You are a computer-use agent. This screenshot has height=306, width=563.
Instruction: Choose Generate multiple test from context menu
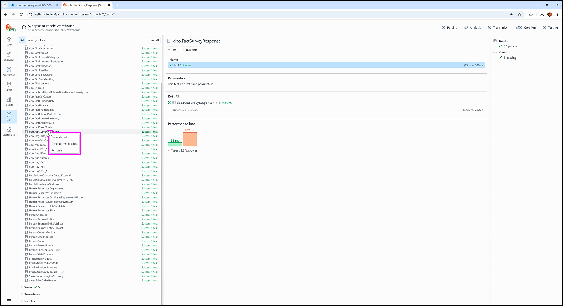64,144
